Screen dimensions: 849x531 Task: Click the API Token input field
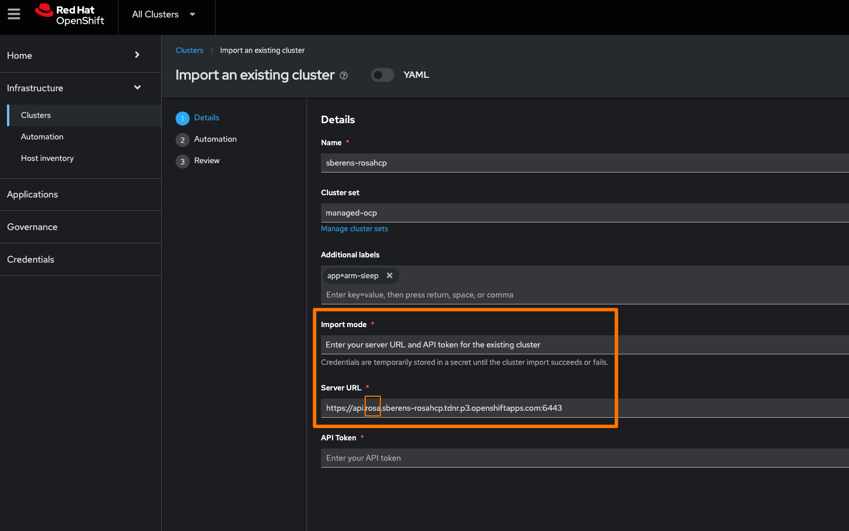582,458
